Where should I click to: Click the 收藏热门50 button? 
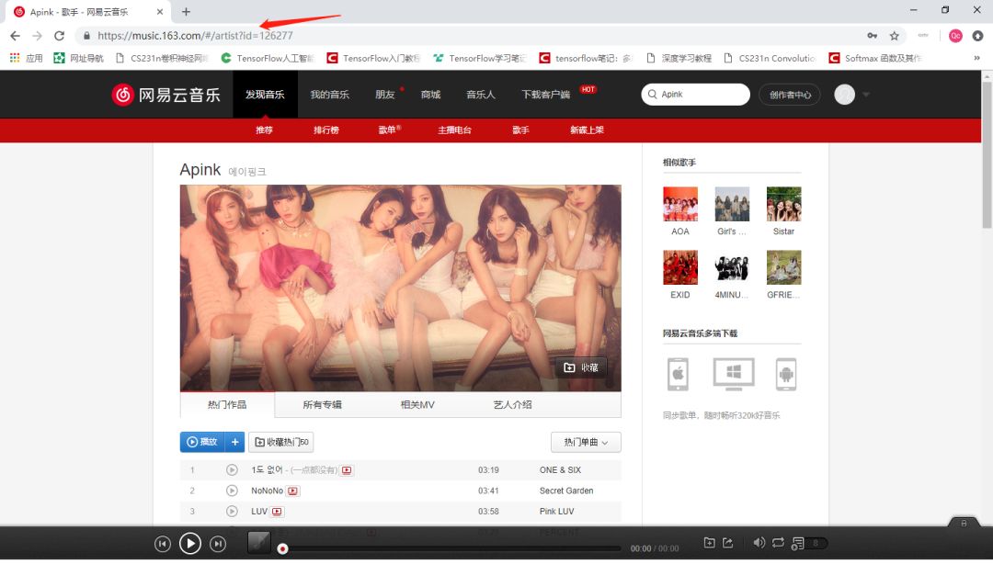[x=281, y=442]
